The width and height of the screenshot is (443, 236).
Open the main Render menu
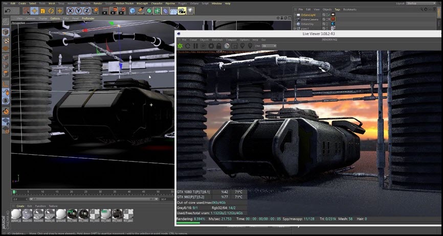coord(98,4)
